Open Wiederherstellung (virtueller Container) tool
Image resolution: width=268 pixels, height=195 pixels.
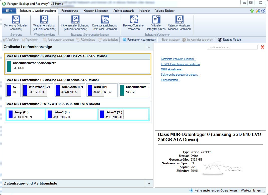point(44,20)
